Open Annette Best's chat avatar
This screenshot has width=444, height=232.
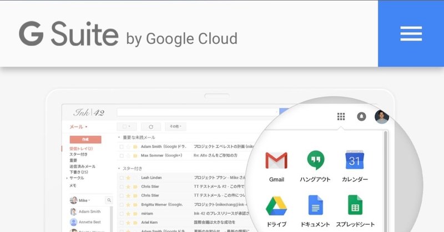(73, 222)
